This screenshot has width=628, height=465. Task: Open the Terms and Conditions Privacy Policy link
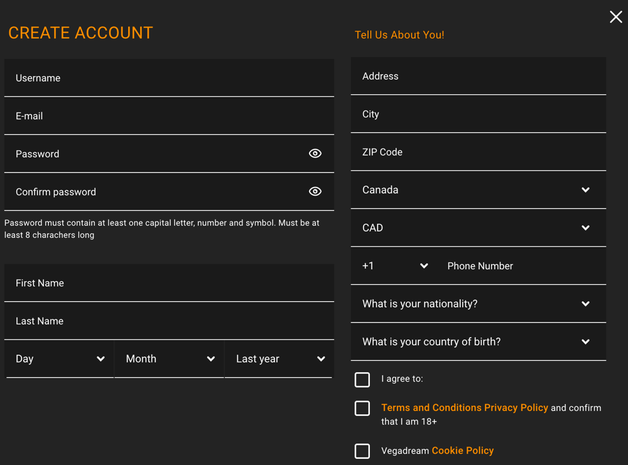point(464,407)
